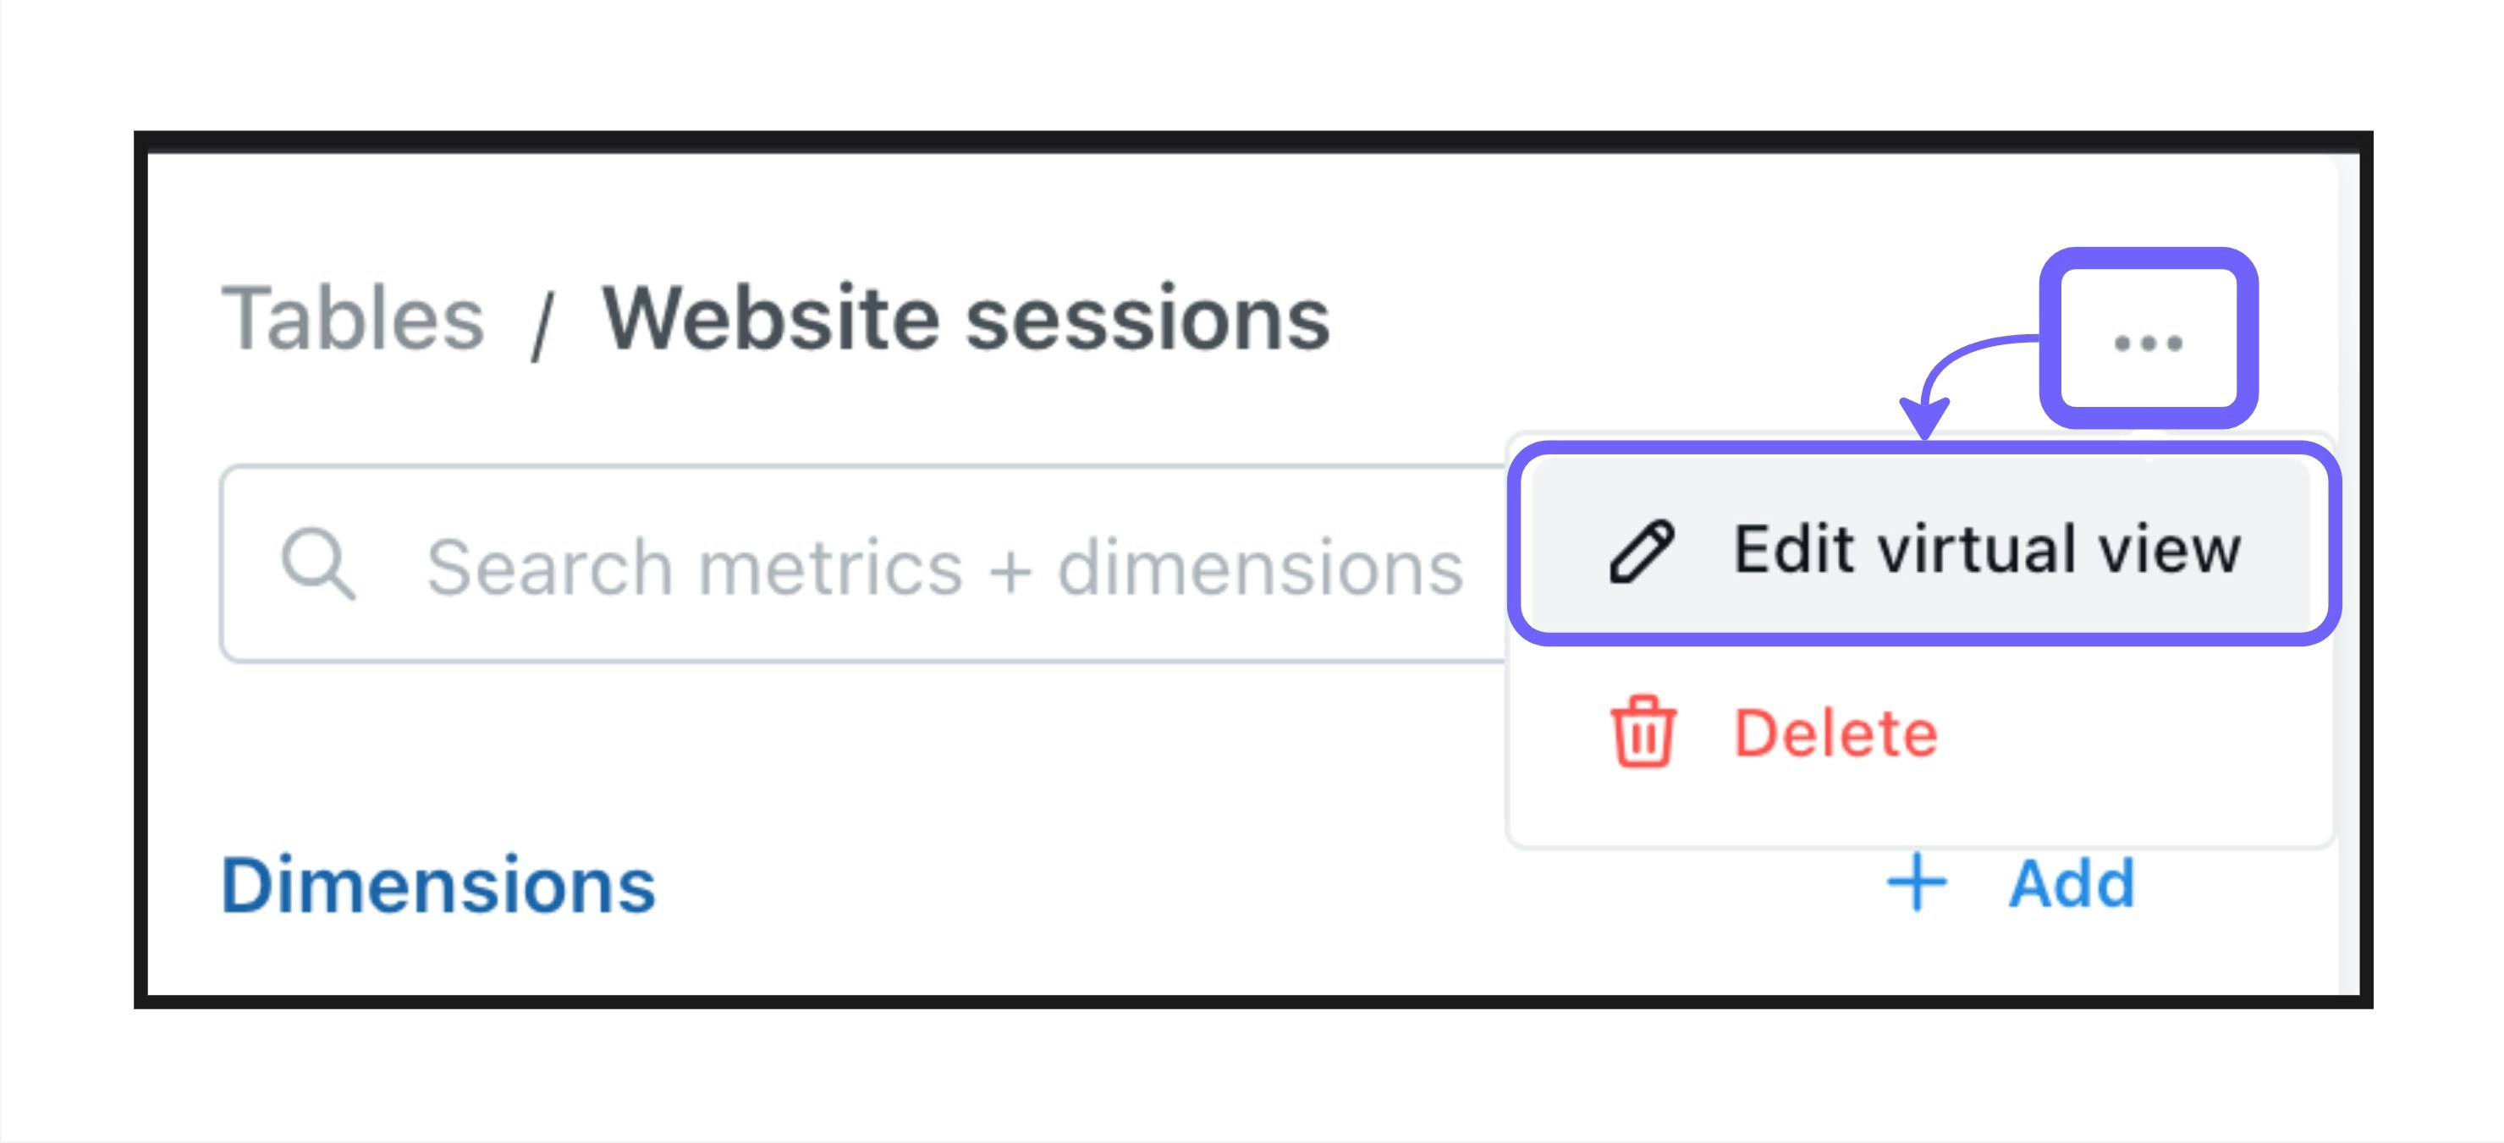Click the vertical scrollbar at the panel edge

click(x=2348, y=574)
